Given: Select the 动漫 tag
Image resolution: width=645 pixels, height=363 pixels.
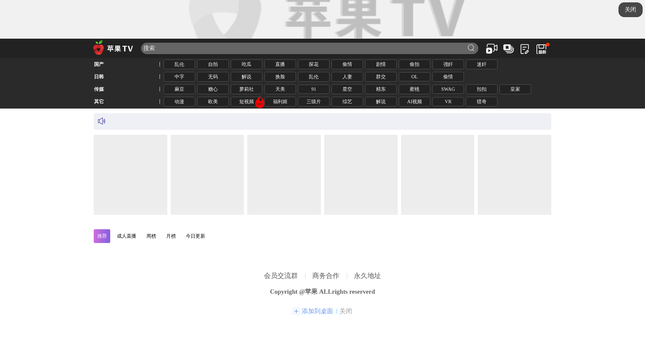Looking at the screenshot, I should click(x=179, y=102).
